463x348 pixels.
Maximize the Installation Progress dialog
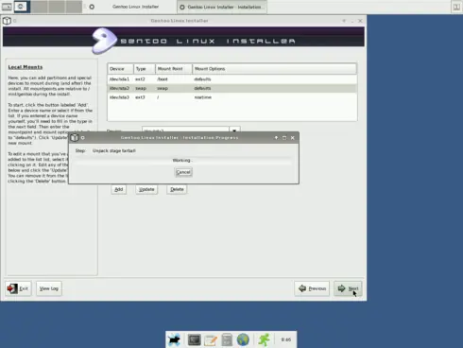284,138
